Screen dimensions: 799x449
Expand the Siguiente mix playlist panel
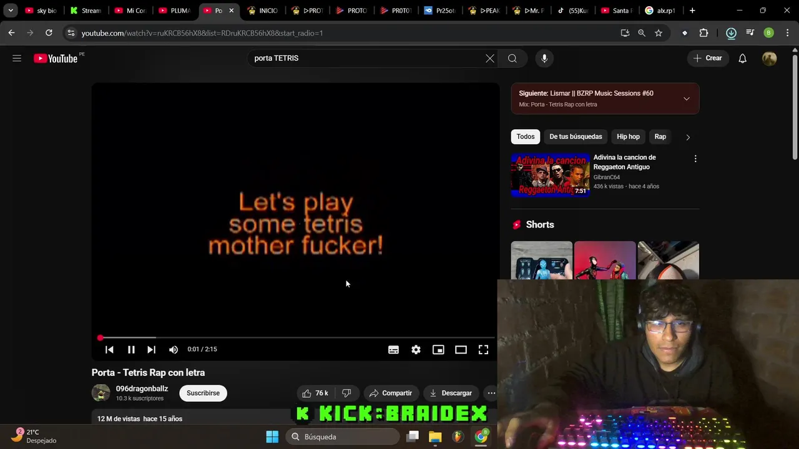687,99
